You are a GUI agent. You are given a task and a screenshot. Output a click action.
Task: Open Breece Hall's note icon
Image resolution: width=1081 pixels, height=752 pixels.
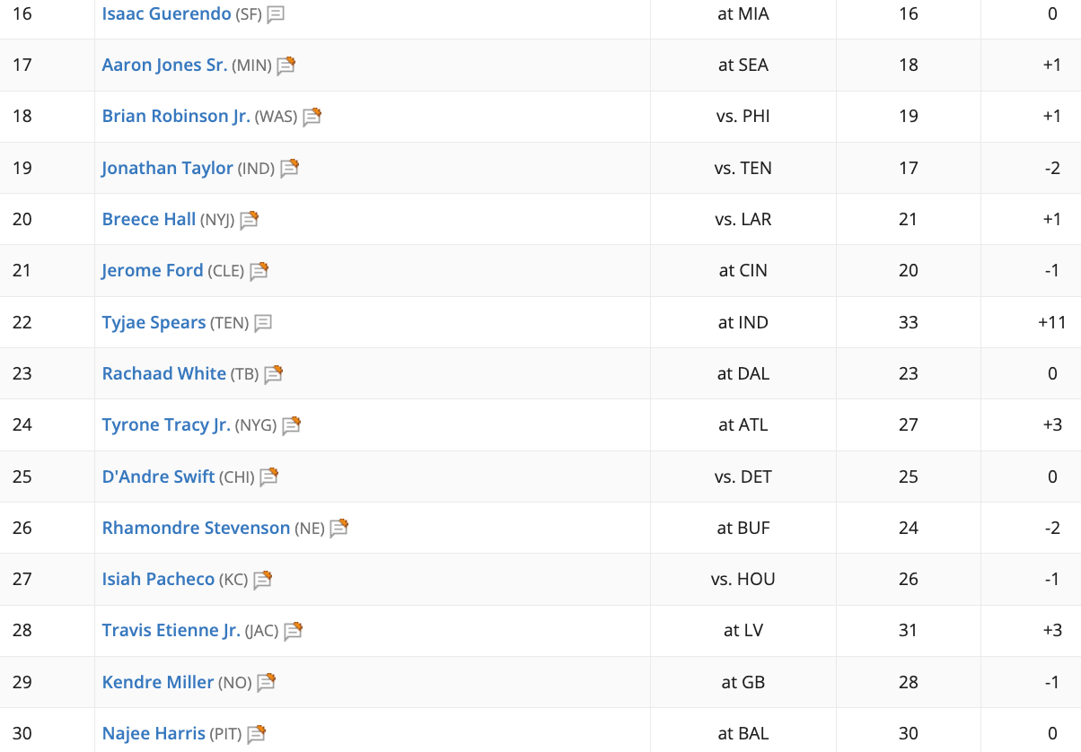click(x=249, y=220)
